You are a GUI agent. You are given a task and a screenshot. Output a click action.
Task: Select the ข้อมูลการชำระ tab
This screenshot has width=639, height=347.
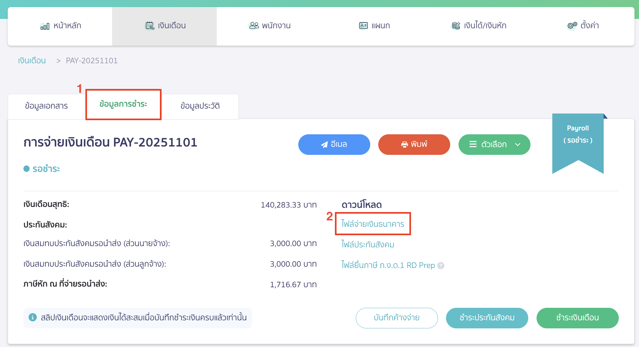pyautogui.click(x=123, y=105)
